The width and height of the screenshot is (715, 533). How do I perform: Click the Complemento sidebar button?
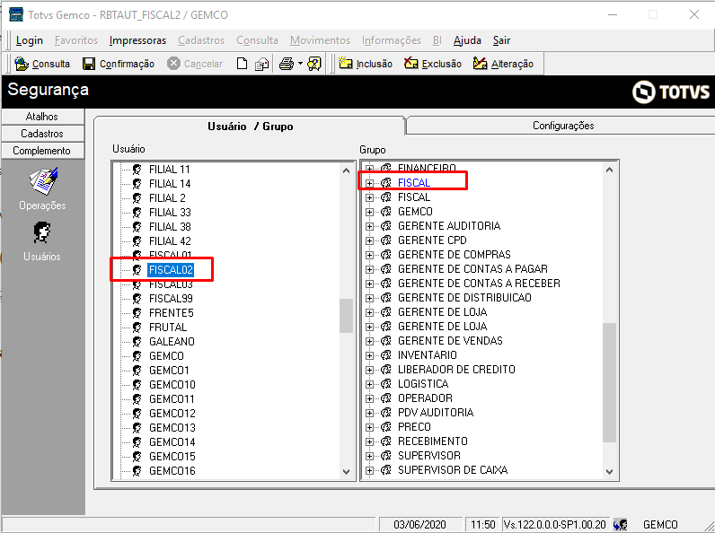pos(42,151)
